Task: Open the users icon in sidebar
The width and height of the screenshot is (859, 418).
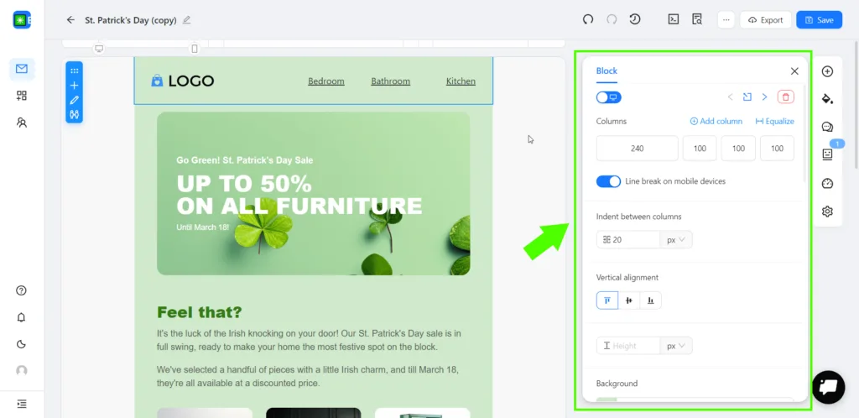Action: pos(21,123)
